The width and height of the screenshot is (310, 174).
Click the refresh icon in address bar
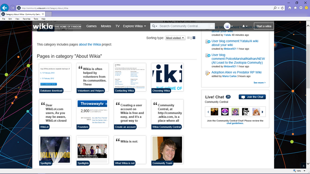point(282,8)
